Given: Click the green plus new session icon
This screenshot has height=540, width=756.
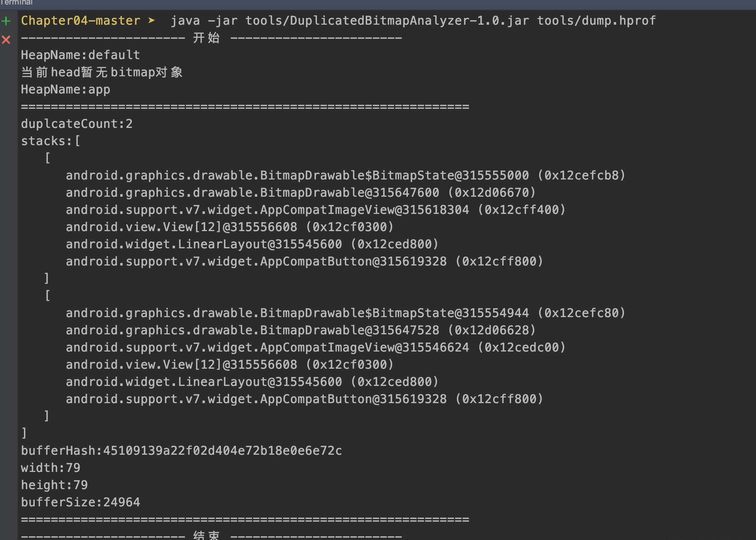Looking at the screenshot, I should point(6,21).
